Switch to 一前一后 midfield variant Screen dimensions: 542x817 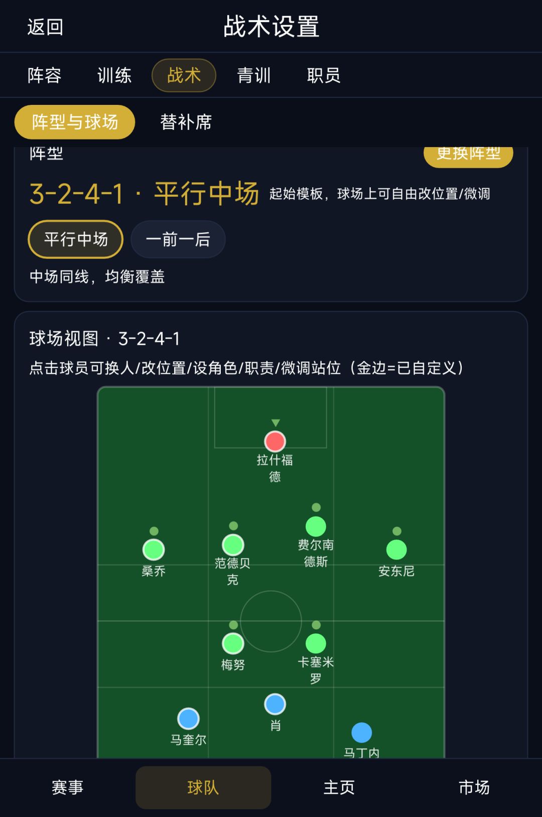pyautogui.click(x=178, y=239)
